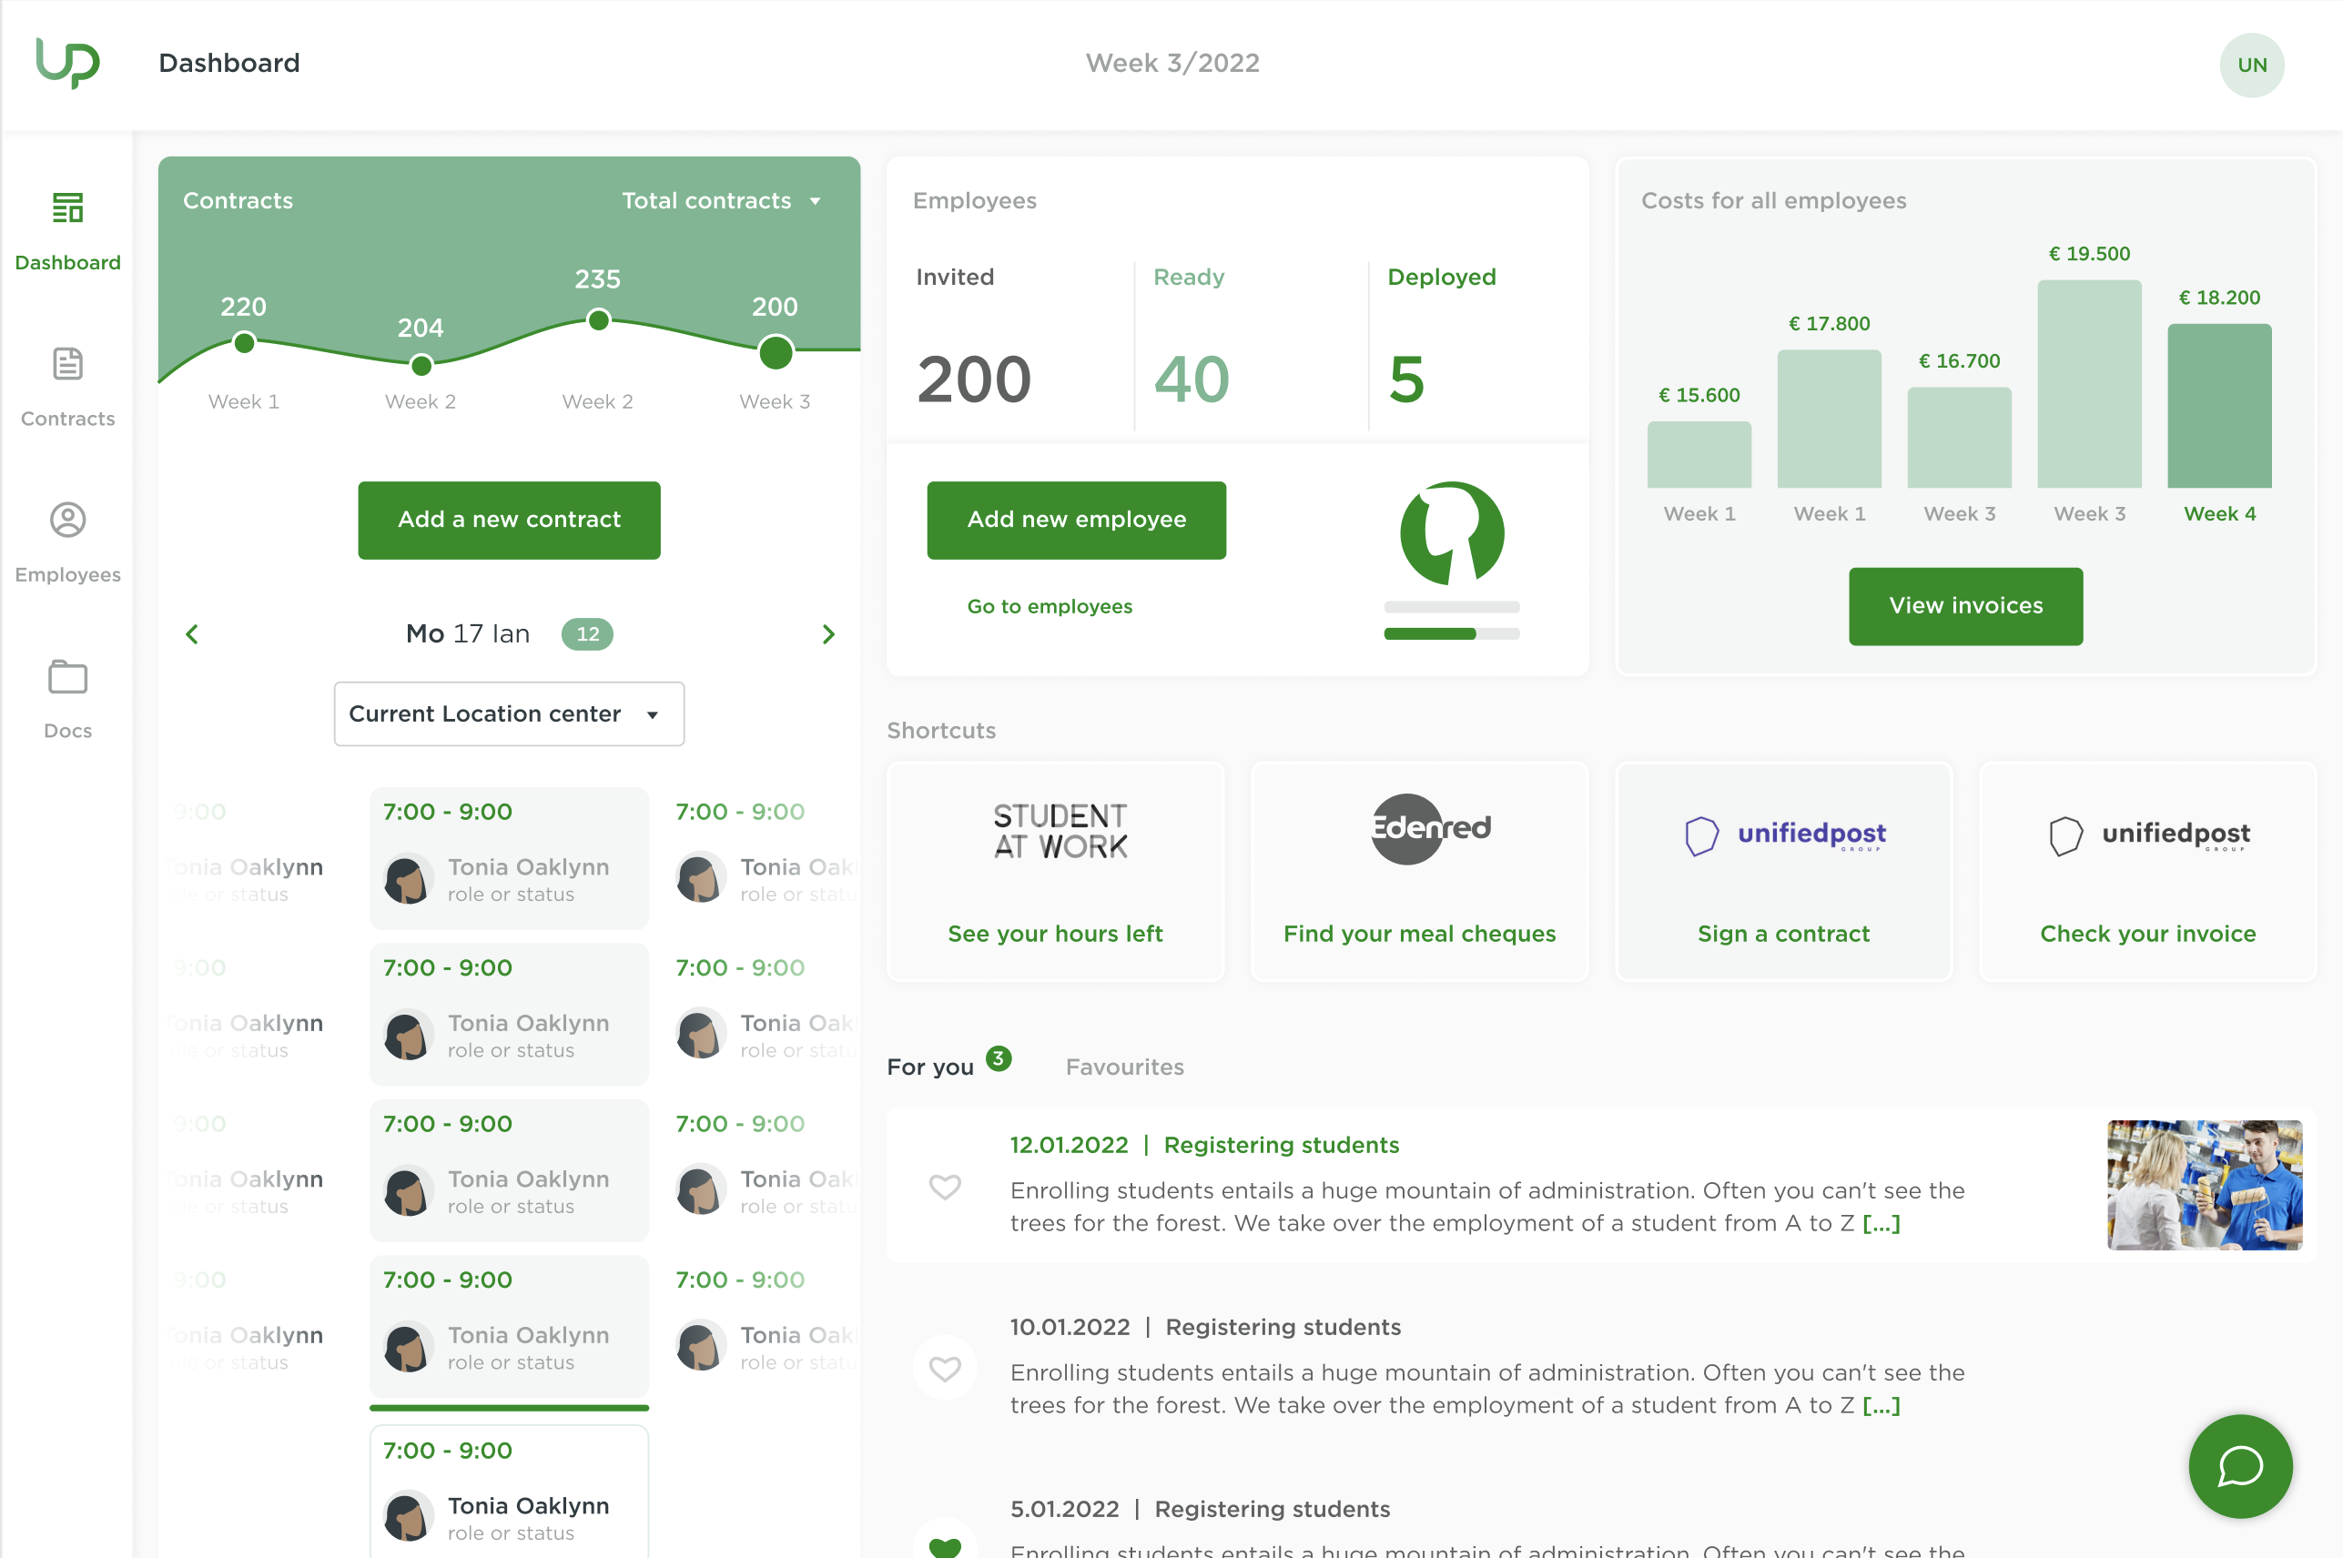The width and height of the screenshot is (2343, 1558).
Task: Open unifiedpost Check your invoice shortcut
Action: [2147, 872]
